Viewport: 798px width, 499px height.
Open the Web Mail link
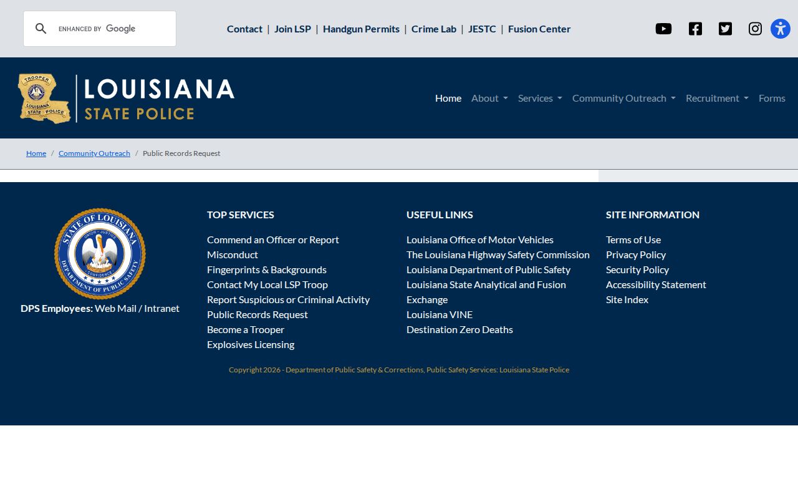point(115,308)
